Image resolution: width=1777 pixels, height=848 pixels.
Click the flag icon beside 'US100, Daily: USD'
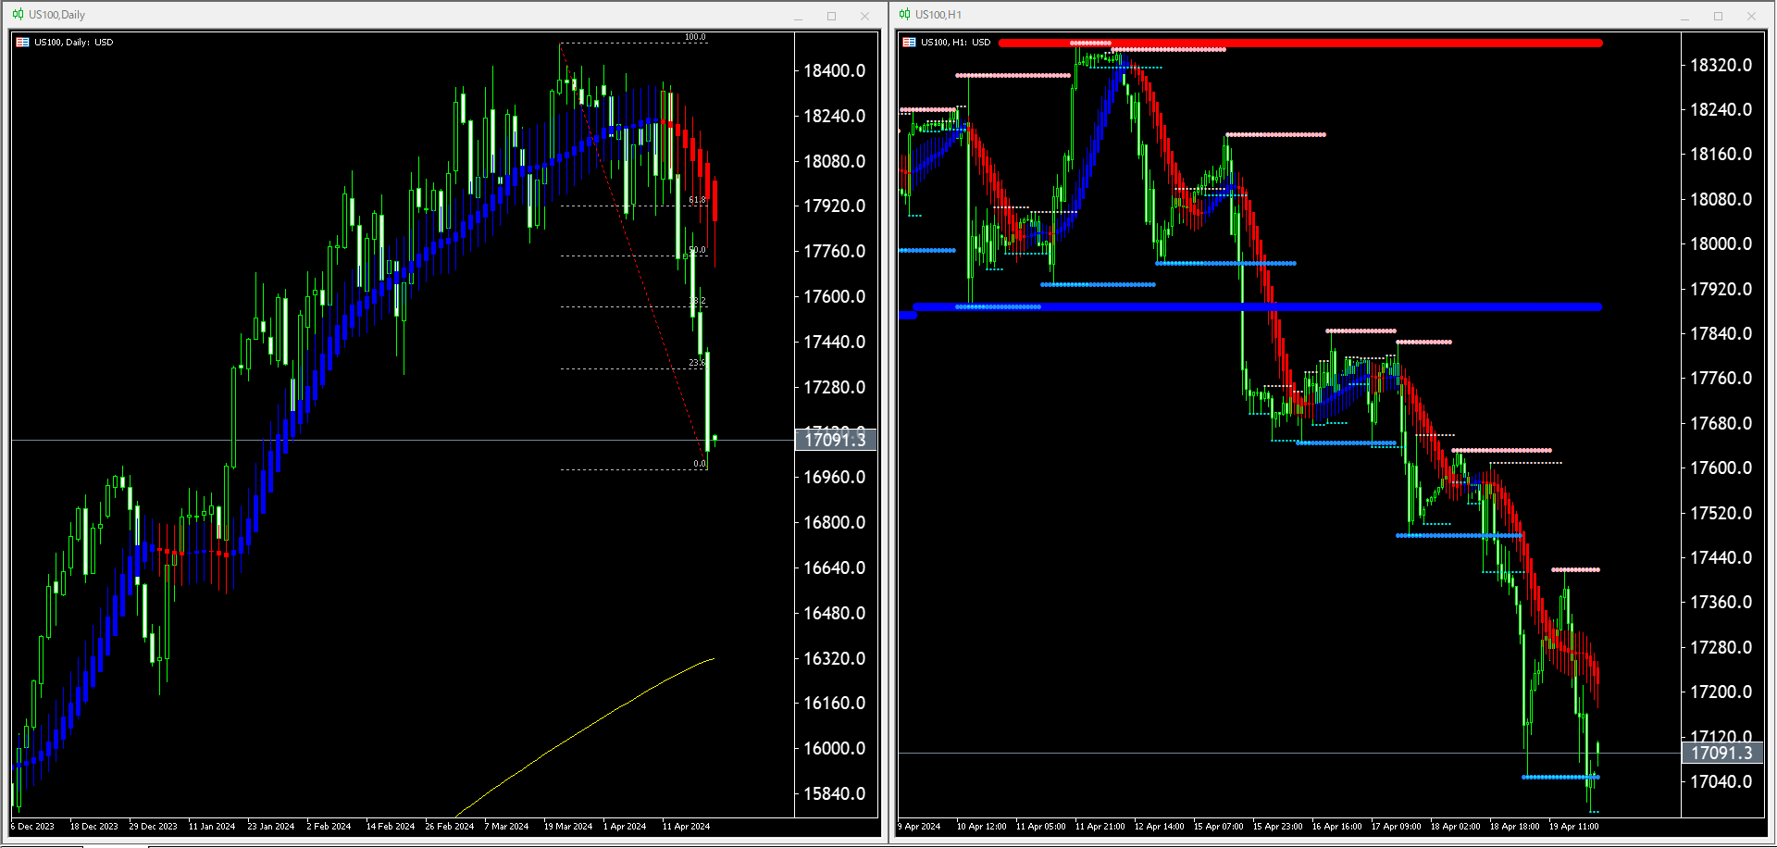coord(23,43)
